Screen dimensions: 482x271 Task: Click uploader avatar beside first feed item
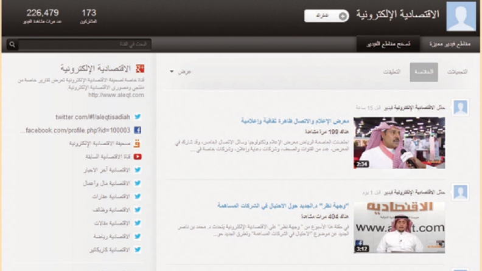coord(461,108)
